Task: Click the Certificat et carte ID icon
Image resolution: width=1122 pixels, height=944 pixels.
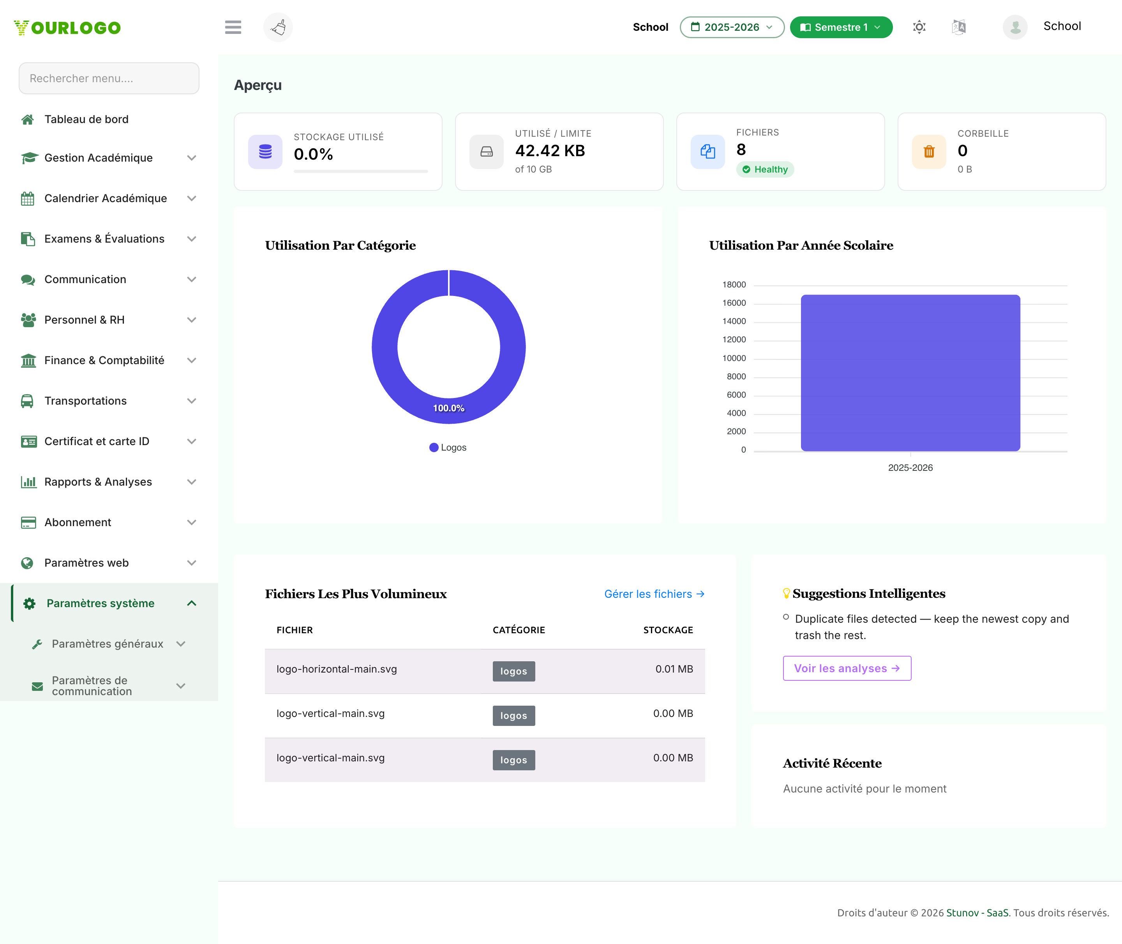Action: (29, 442)
